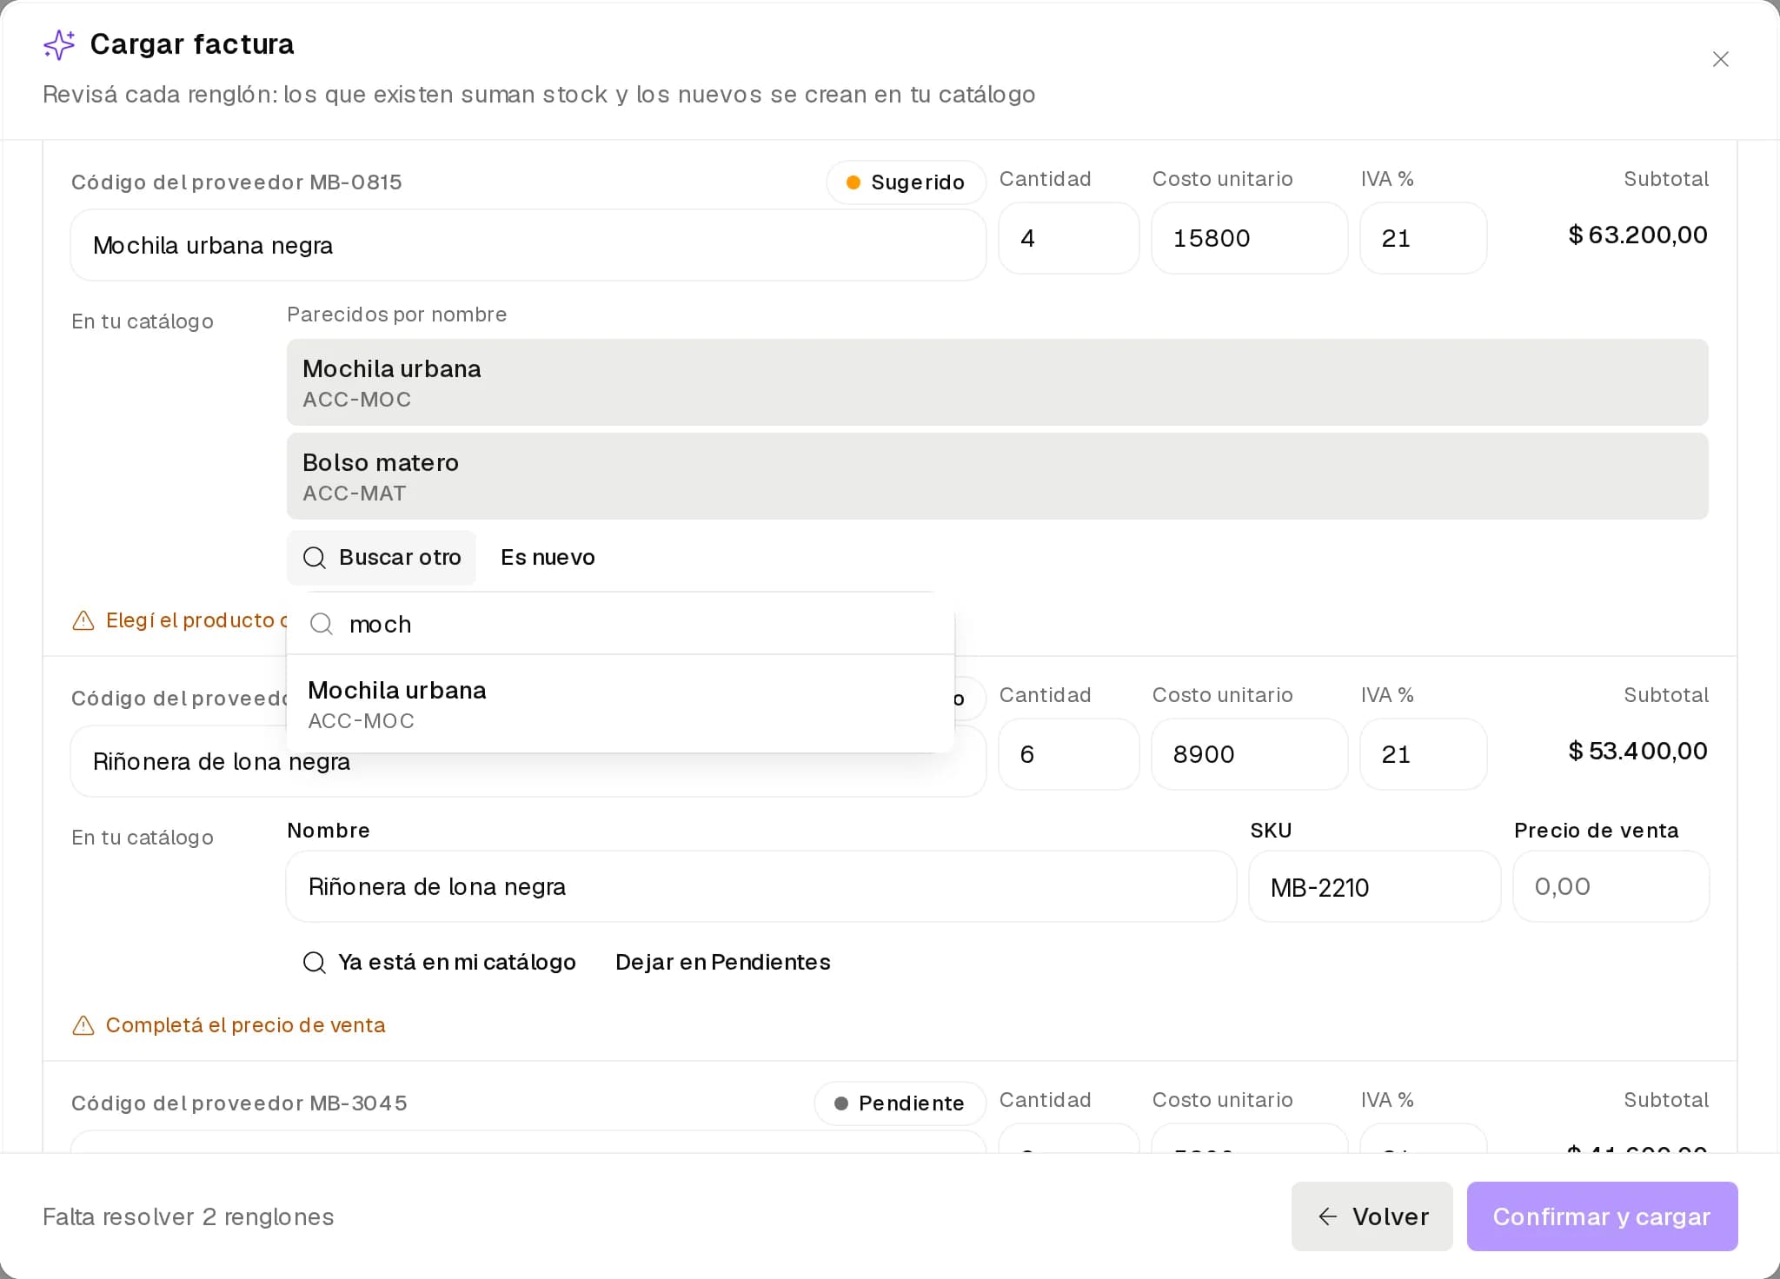The image size is (1780, 1279).
Task: Edit the Costo unitario field showing 8900
Action: click(1249, 754)
